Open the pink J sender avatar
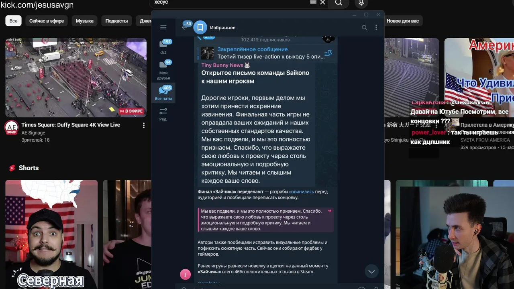Viewport: 514px width, 289px height. (x=185, y=274)
